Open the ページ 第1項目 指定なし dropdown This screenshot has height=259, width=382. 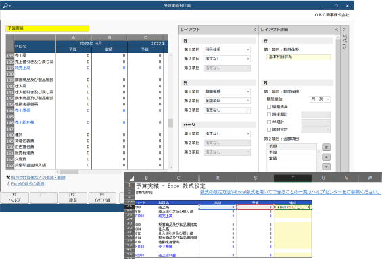(227, 134)
